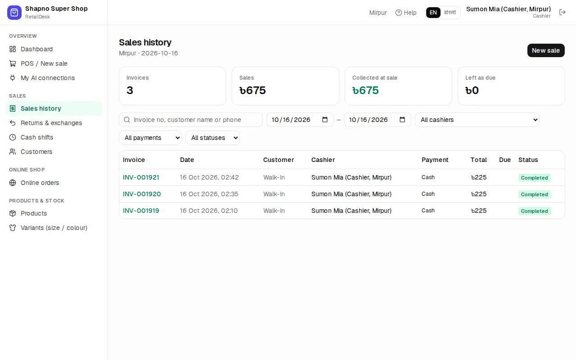
Task: Open the end date calendar picker icon
Action: [x=402, y=120]
